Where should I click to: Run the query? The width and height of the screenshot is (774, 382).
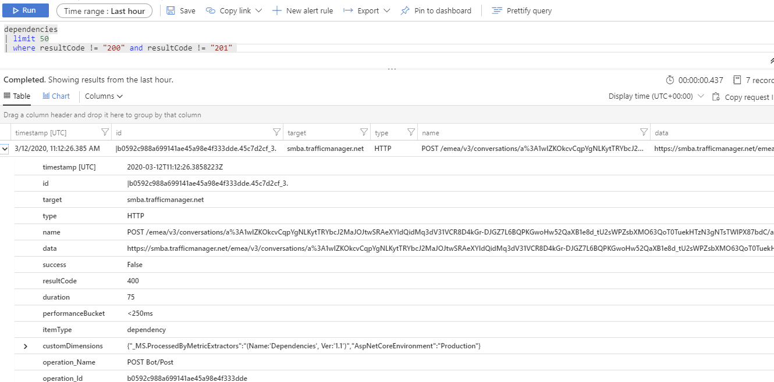25,10
